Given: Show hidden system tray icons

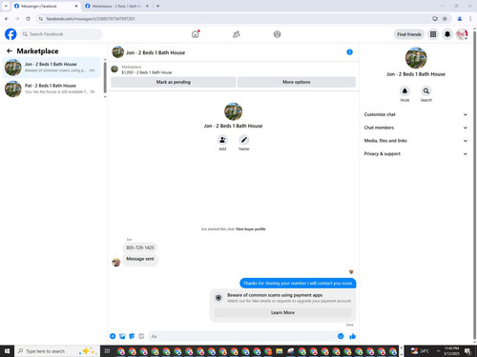Looking at the screenshot, I should click(438, 351).
